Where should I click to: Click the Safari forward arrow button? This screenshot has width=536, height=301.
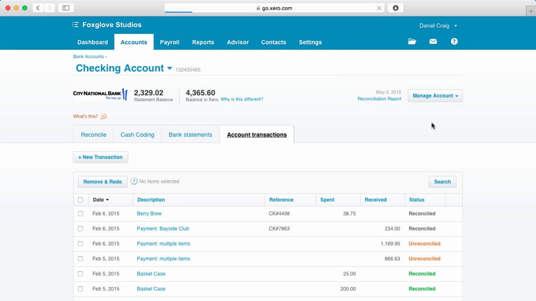(49, 8)
